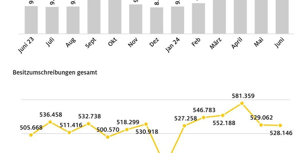This screenshot has height=153, width=307.
Task: Click the yellow dot below 536.458
Action: (50, 122)
